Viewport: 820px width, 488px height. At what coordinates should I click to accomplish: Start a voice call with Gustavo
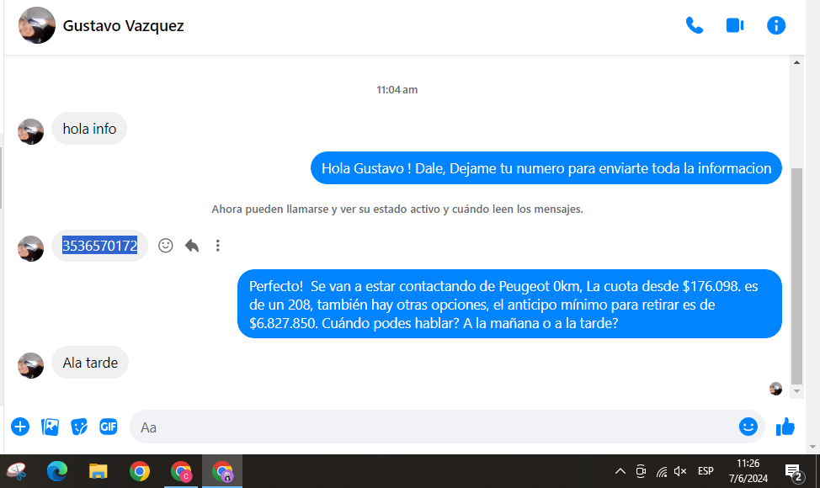click(x=695, y=25)
